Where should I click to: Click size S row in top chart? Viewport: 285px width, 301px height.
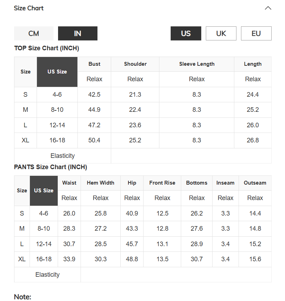(143, 95)
